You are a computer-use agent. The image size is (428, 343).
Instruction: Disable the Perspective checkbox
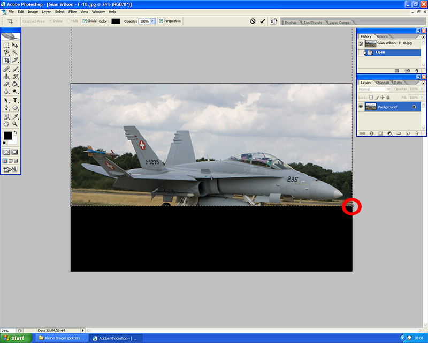tap(161, 21)
